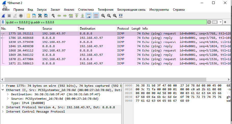Viewport: 232px width, 124px height.
Task: Jump to the last packet
Action: click(83, 16)
